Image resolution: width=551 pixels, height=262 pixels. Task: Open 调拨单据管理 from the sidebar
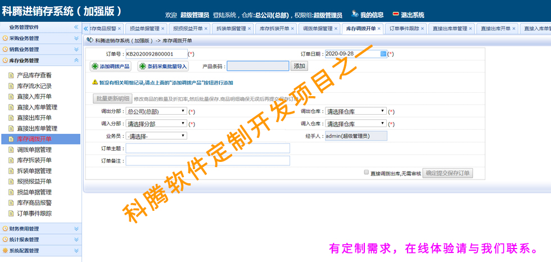[34, 150]
